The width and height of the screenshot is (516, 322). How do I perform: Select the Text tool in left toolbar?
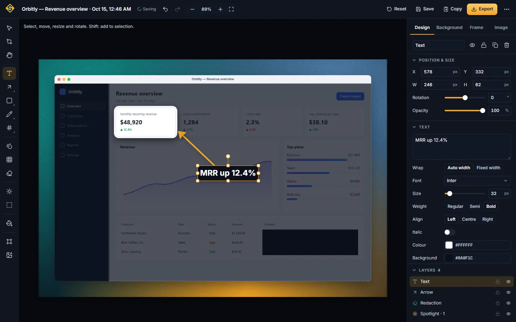tap(9, 73)
